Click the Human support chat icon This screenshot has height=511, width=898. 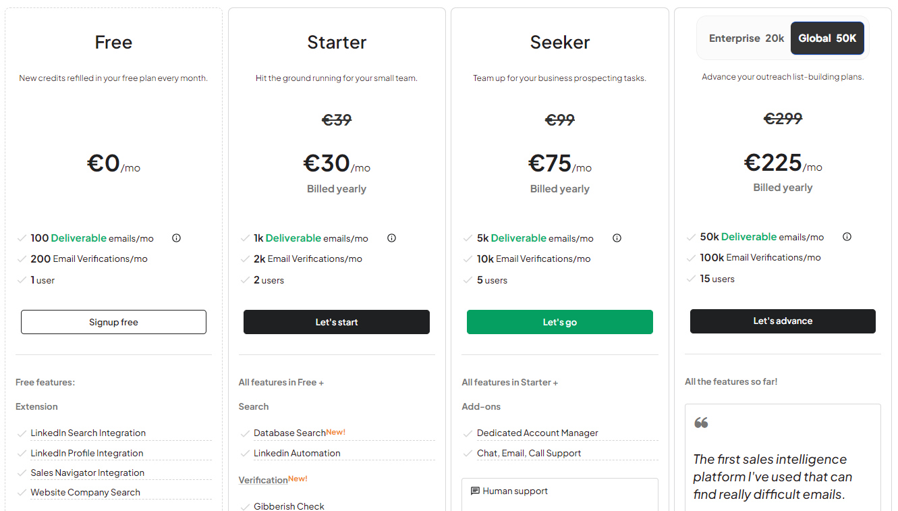pos(475,491)
